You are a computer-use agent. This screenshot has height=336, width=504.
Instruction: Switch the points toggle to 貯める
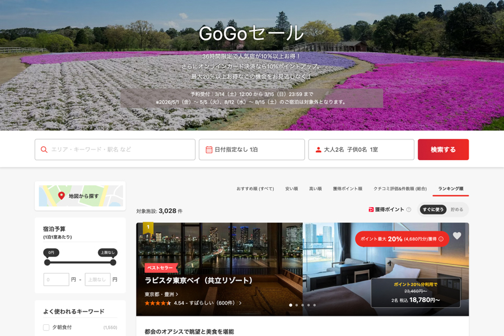coord(457,209)
